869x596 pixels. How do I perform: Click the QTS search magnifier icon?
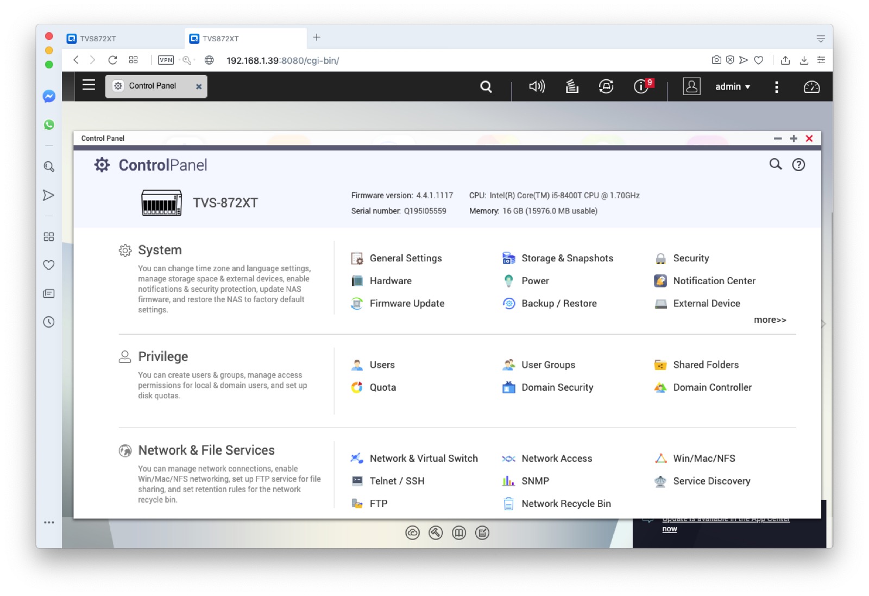click(486, 86)
